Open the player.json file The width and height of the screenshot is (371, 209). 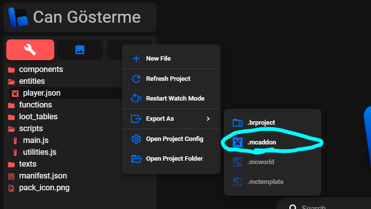pyautogui.click(x=41, y=93)
